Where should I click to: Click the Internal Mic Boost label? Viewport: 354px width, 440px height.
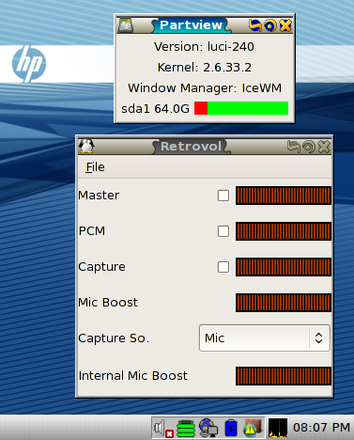pos(133,376)
